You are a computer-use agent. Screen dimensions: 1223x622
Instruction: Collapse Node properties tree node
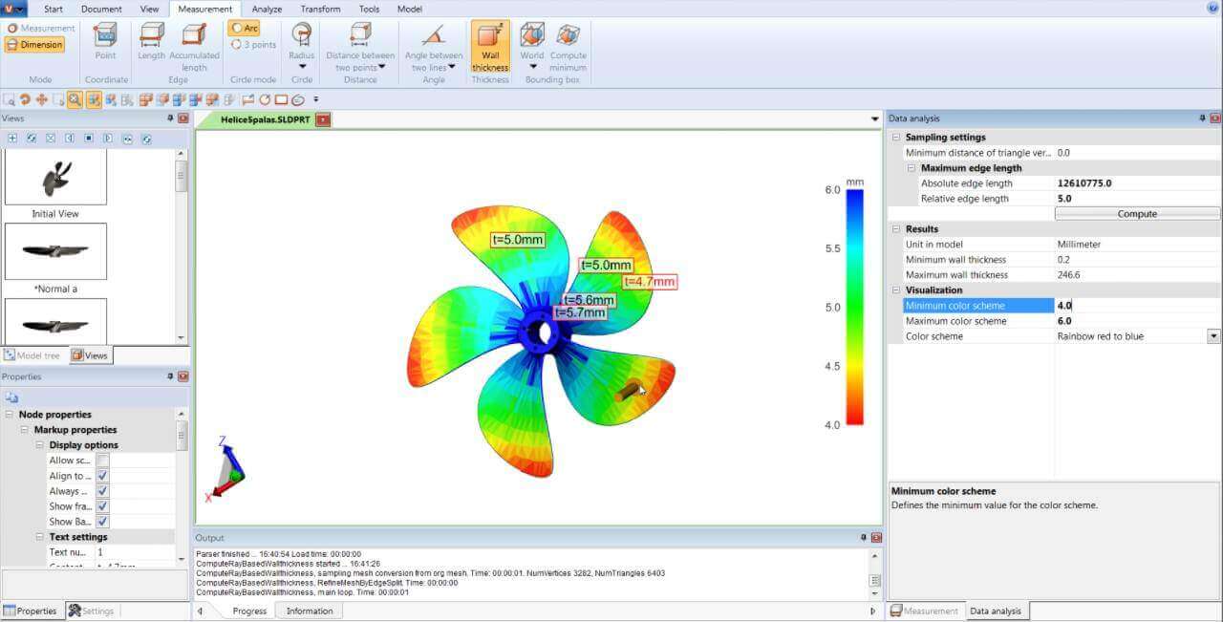(10, 415)
